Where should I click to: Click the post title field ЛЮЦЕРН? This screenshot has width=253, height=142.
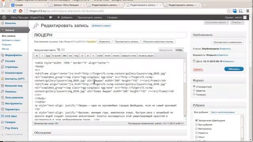(110, 35)
